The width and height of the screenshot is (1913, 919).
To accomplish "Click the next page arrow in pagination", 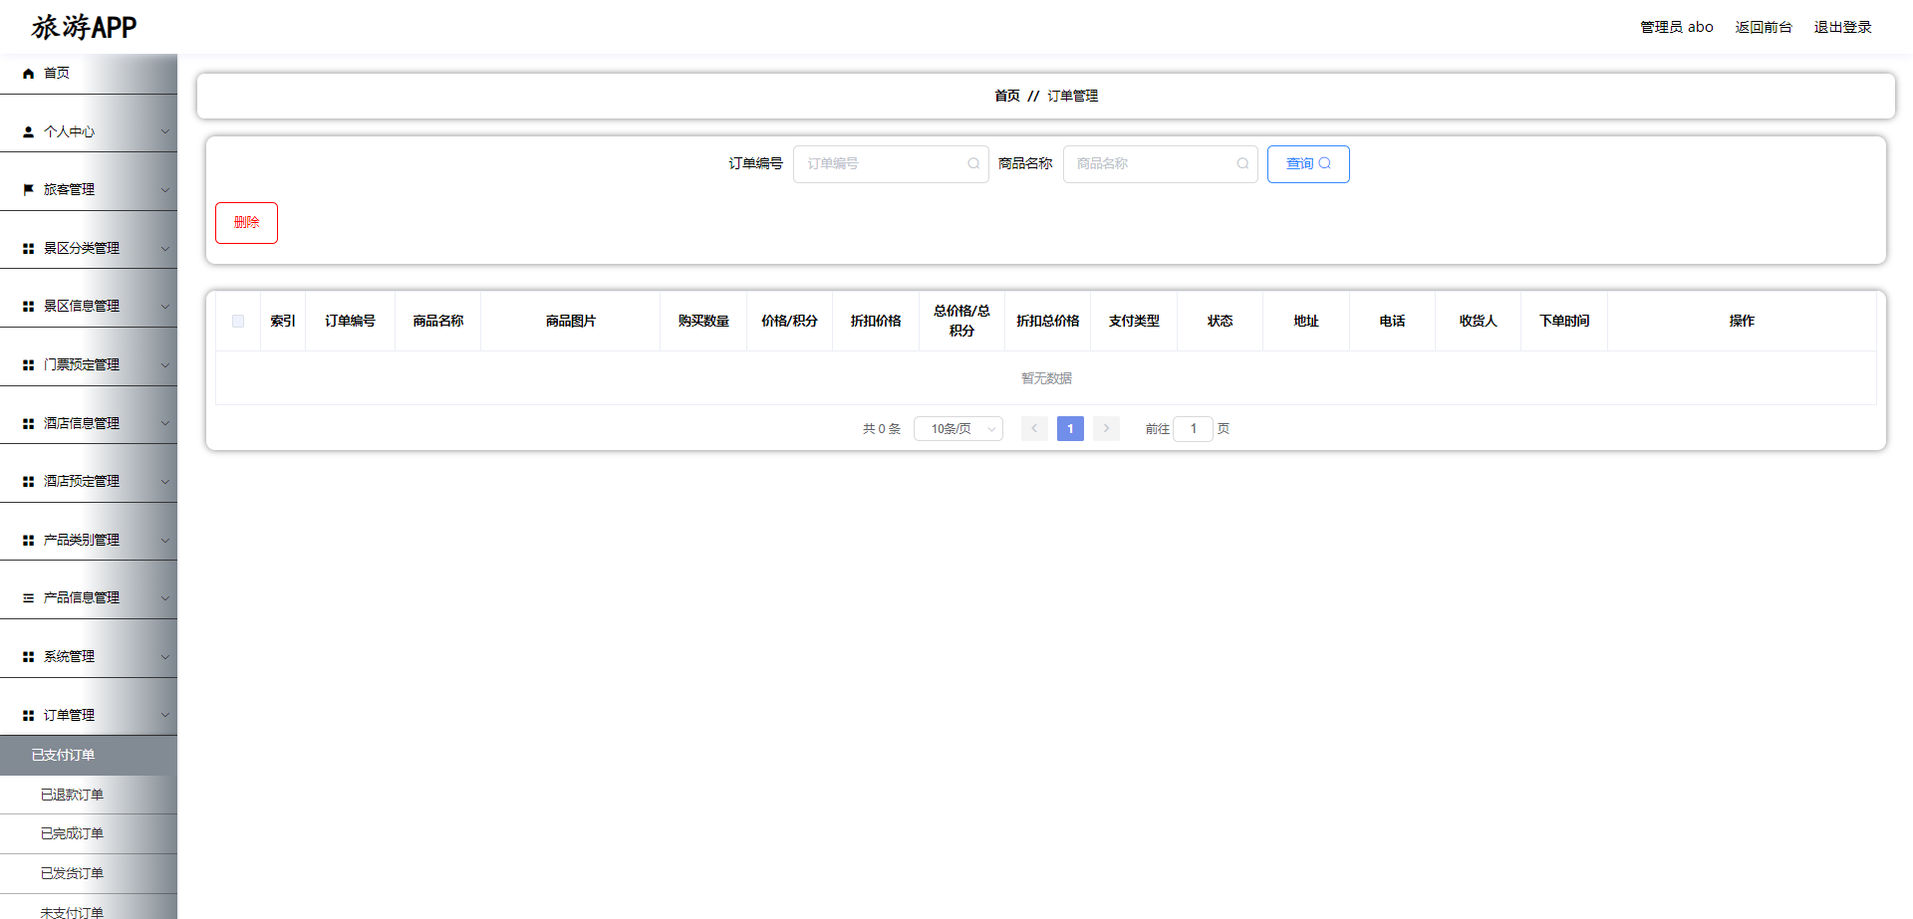I will (1106, 428).
